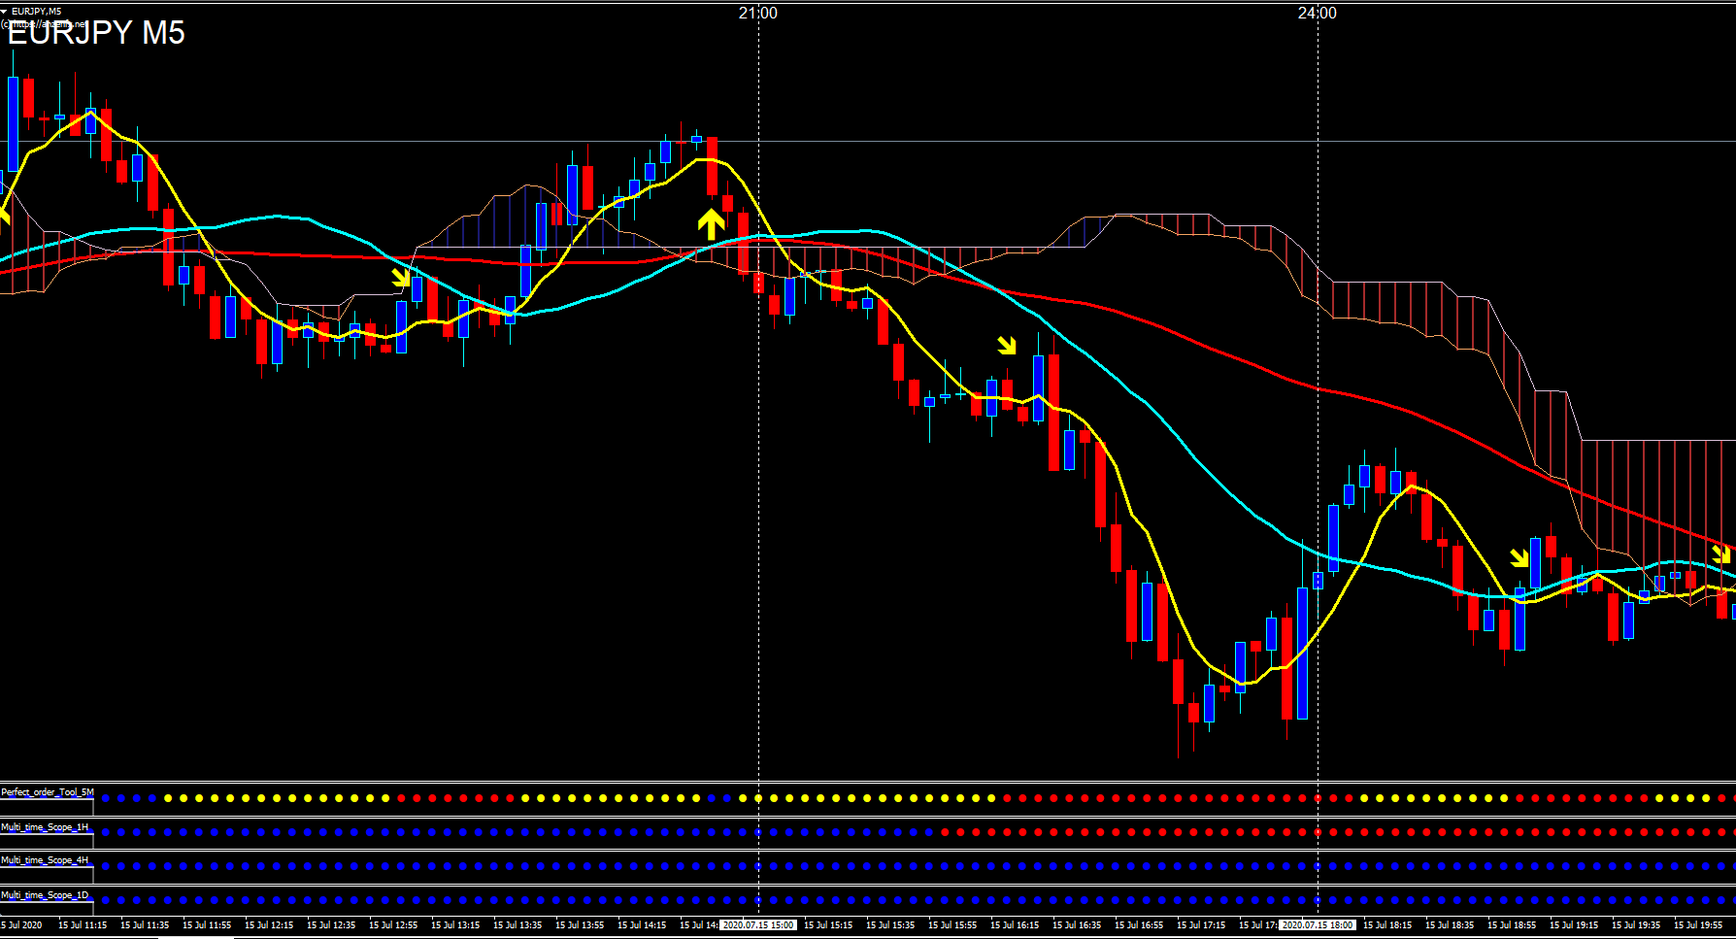This screenshot has height=939, width=1736.
Task: Open the chart menu triangle beside EURJPY,M5
Action: point(5,12)
